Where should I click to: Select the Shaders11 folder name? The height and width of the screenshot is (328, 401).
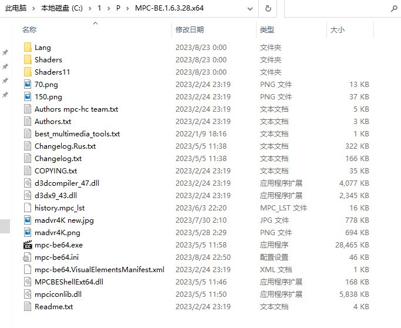[52, 72]
